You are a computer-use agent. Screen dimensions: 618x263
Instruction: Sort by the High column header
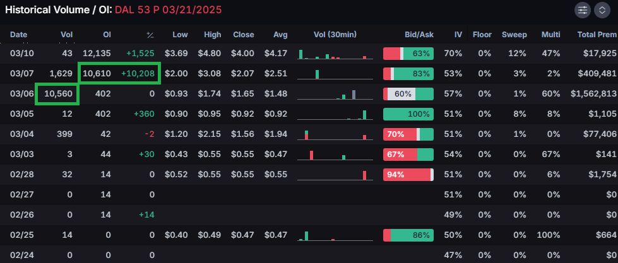click(213, 35)
